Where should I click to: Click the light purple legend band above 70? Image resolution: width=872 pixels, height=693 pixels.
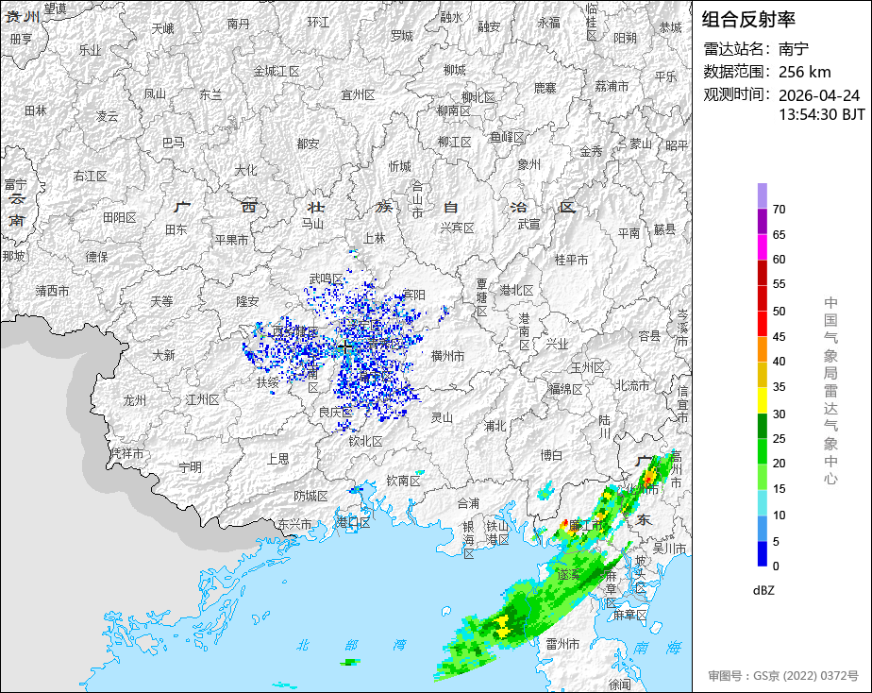point(762,195)
